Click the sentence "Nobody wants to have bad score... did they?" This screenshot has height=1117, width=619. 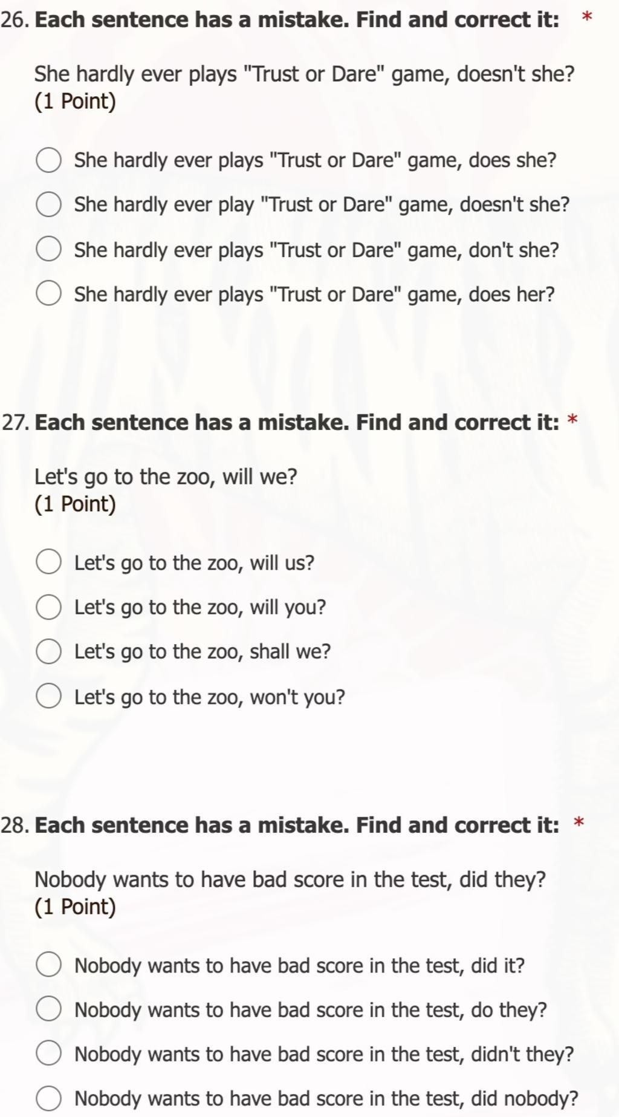[290, 879]
